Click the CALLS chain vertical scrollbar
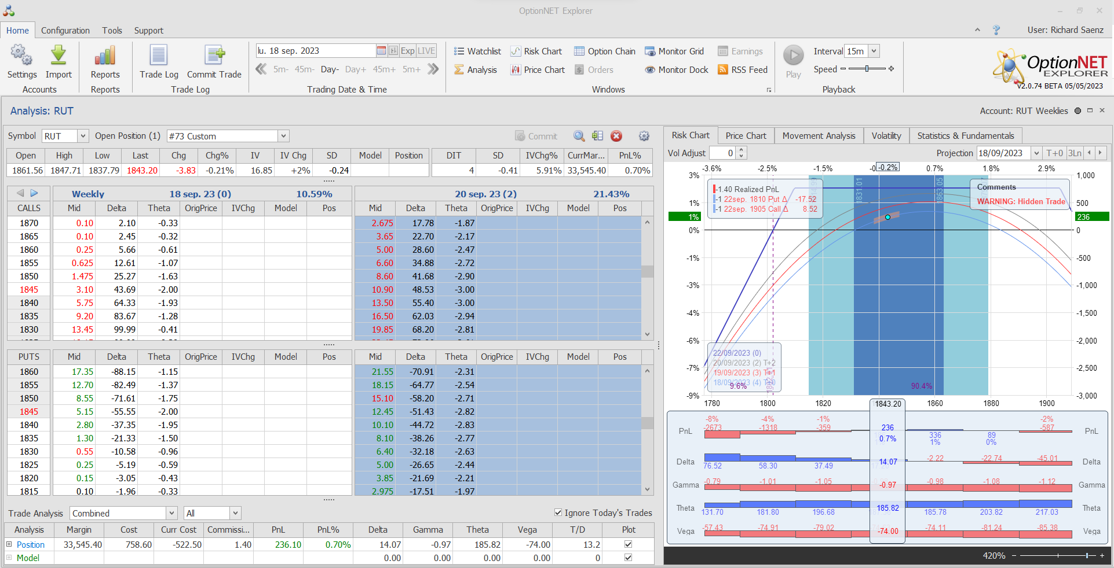The image size is (1114, 568). [647, 278]
